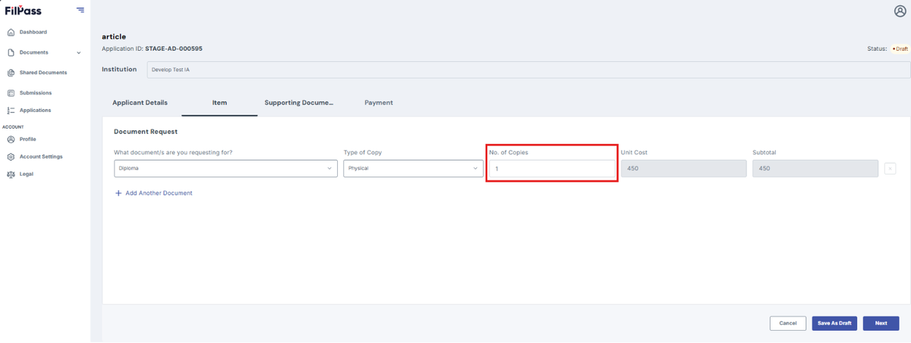Click the FilPass logo

click(x=23, y=11)
